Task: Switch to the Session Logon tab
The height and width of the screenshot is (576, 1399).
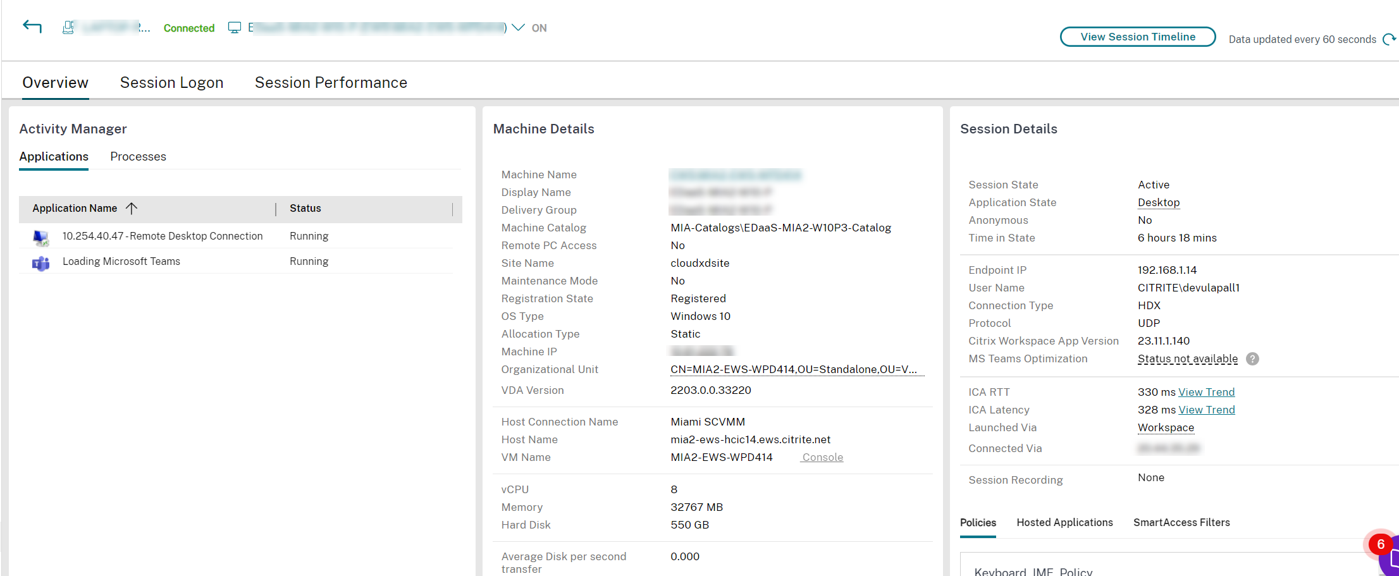Action: pos(171,83)
